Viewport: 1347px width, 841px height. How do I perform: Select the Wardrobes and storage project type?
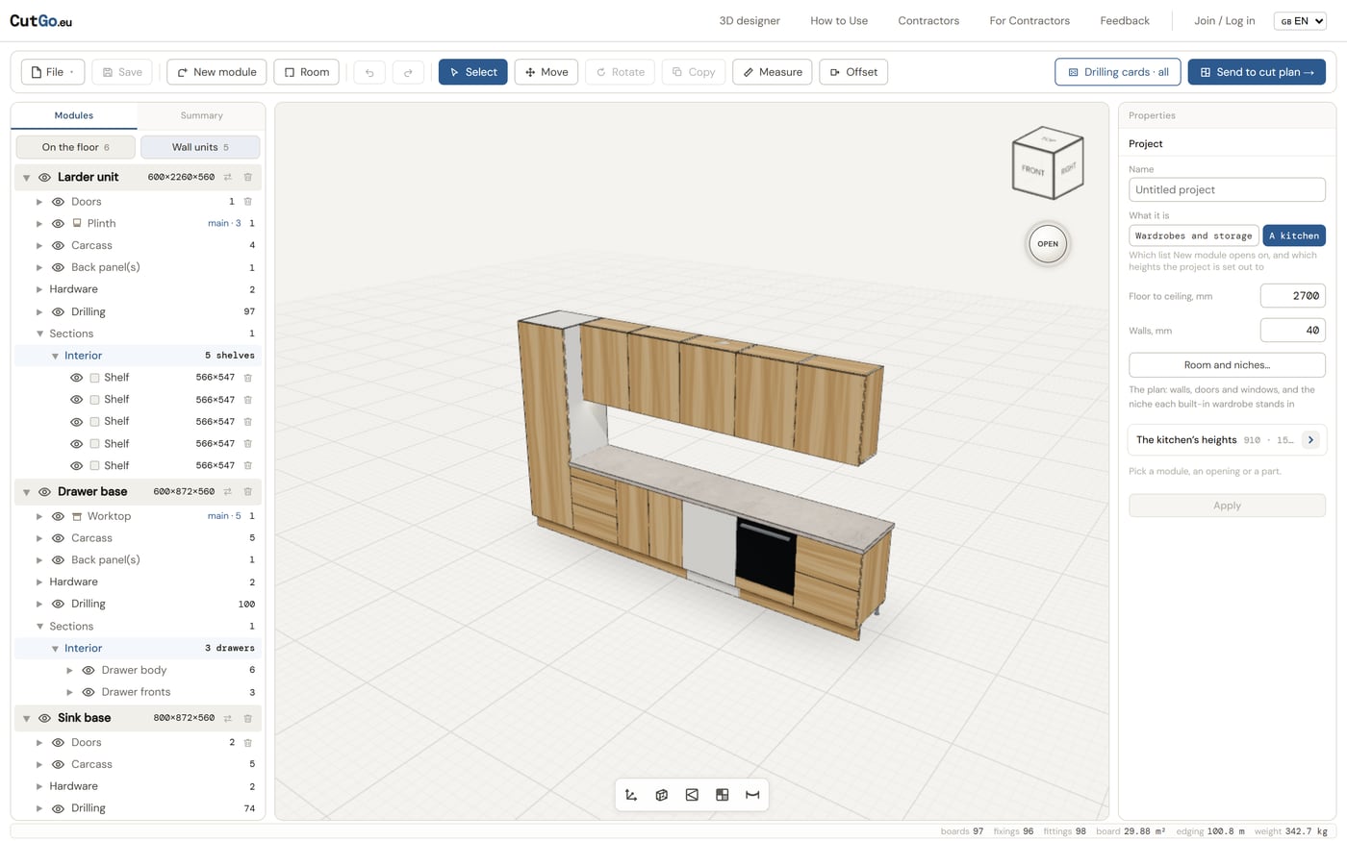click(1193, 235)
